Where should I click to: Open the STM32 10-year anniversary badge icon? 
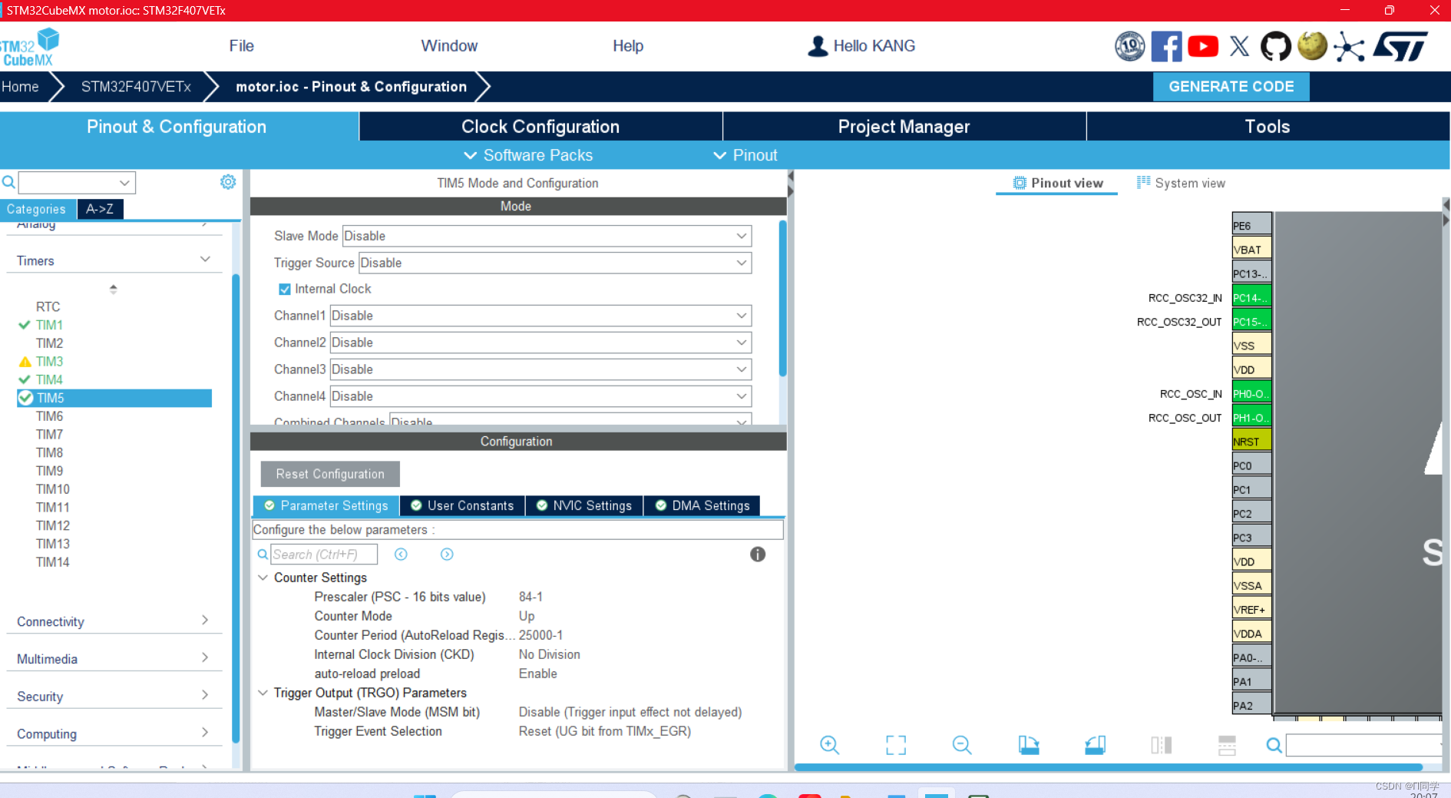[x=1129, y=46]
